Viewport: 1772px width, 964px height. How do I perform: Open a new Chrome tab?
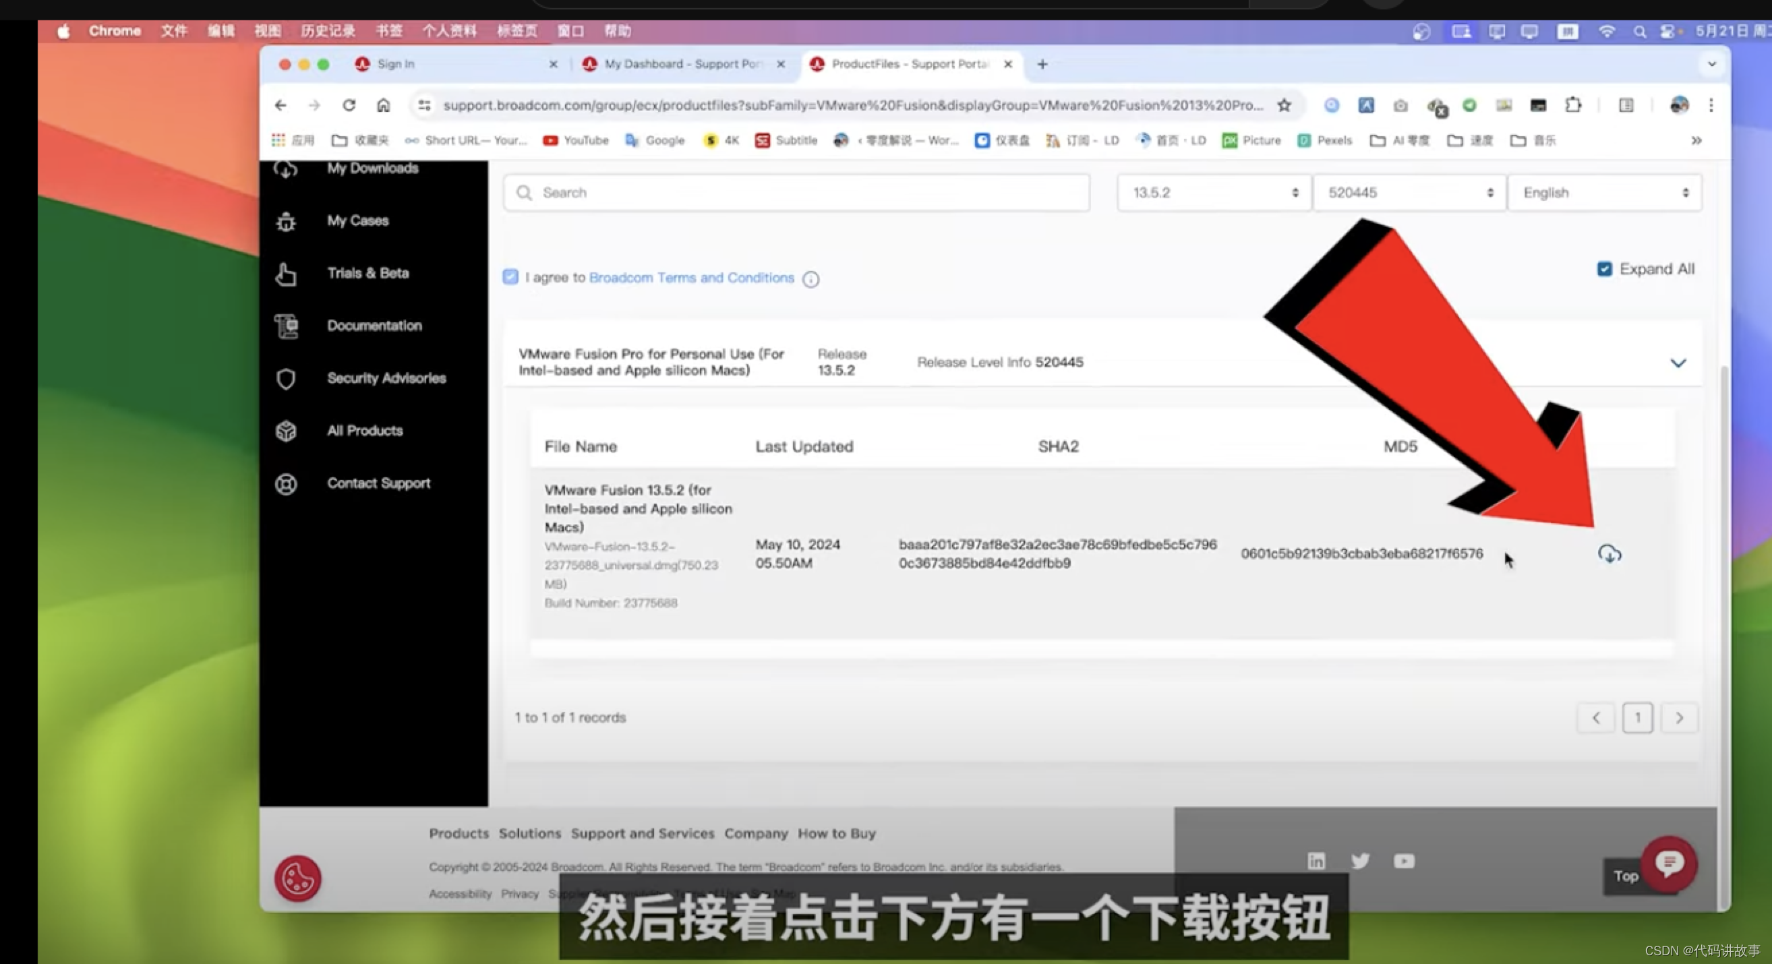point(1042,64)
